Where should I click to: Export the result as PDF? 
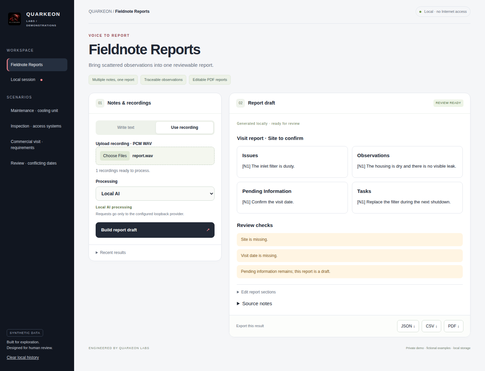[x=454, y=326]
